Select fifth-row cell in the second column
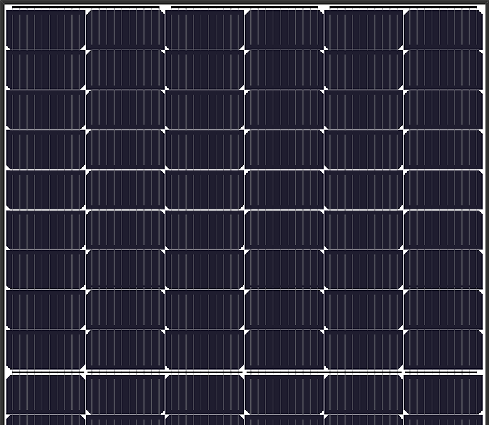Viewport: 489px width, 425px height. point(125,189)
